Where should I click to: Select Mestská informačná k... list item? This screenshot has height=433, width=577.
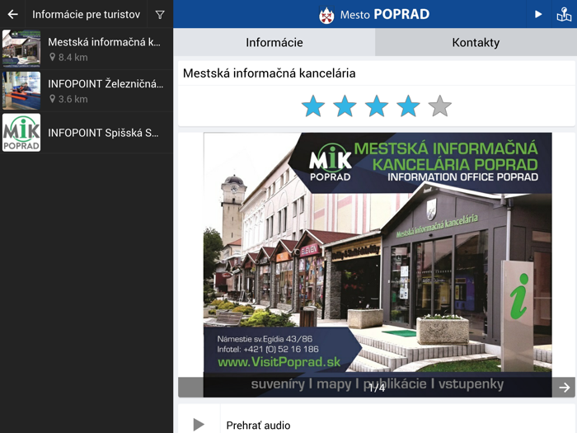coord(87,49)
